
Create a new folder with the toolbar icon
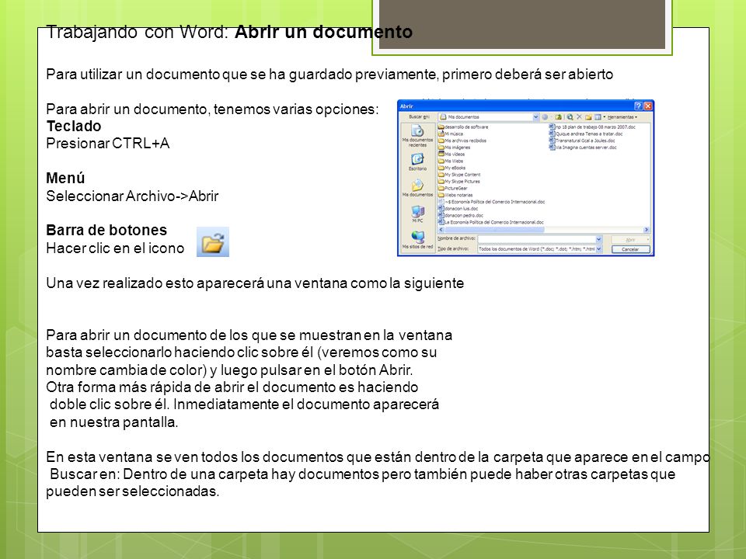click(x=588, y=117)
